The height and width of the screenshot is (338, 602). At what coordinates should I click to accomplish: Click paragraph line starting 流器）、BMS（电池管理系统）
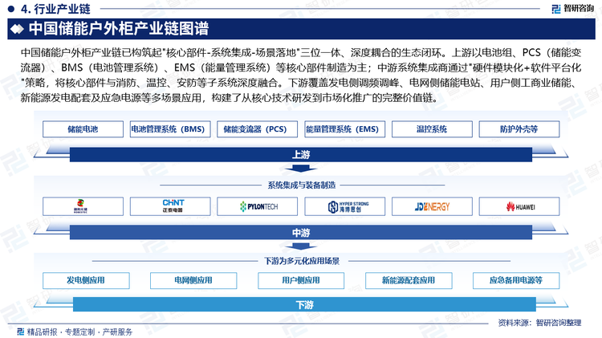click(x=301, y=67)
